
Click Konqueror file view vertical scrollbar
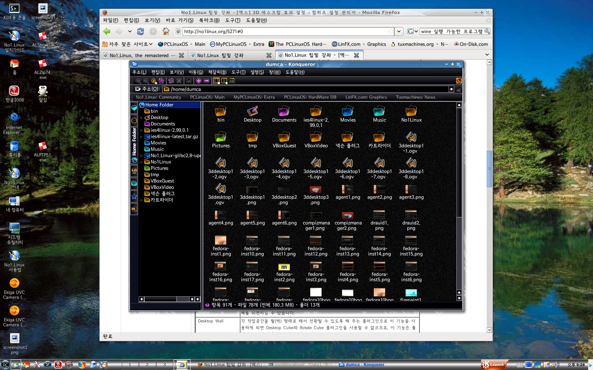pyautogui.click(x=459, y=202)
